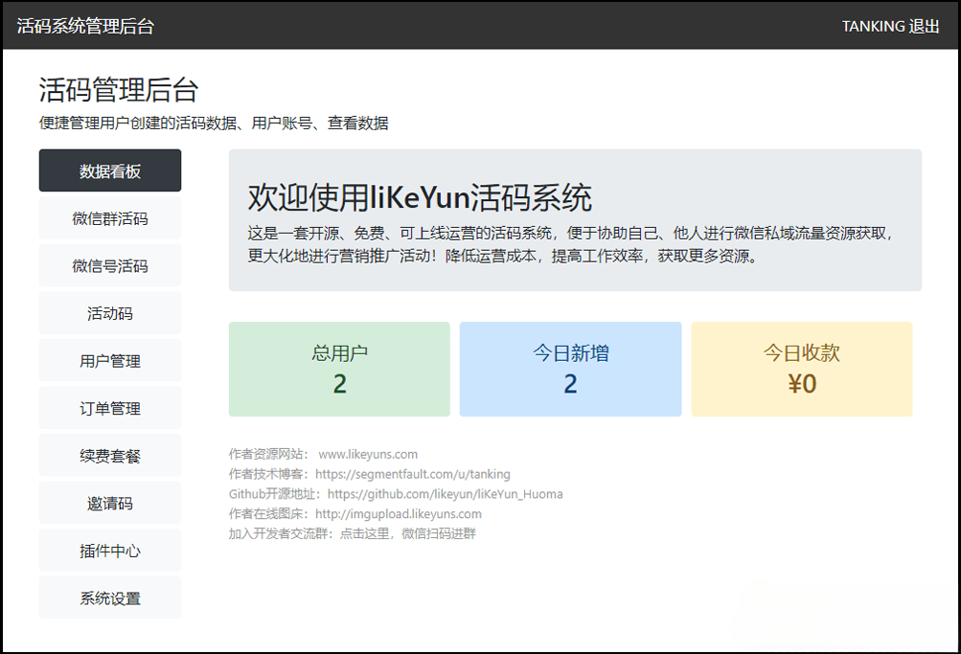The image size is (961, 654).
Task: Click the blue 今日新增 statistics card
Action: pos(570,369)
